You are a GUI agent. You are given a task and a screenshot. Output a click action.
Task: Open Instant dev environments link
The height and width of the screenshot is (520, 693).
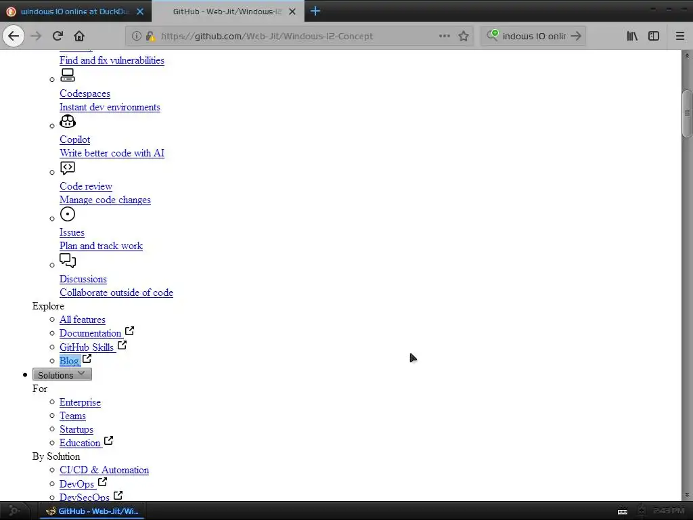[110, 108]
